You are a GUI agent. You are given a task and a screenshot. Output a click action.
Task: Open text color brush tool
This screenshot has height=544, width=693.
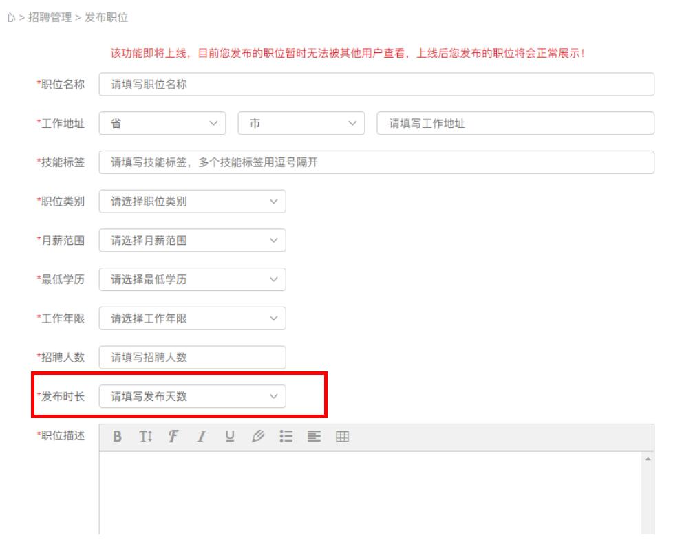(257, 436)
